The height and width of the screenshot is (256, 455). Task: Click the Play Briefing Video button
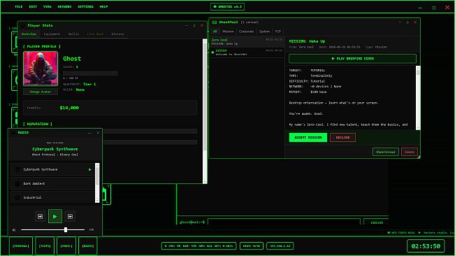pyautogui.click(x=352, y=58)
